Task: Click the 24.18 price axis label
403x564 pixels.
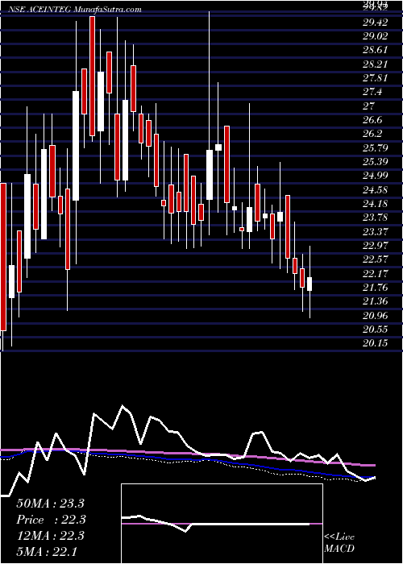Action: [375, 204]
